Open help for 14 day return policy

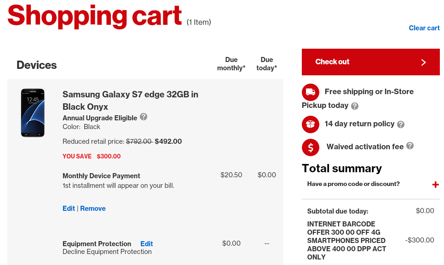point(401,124)
